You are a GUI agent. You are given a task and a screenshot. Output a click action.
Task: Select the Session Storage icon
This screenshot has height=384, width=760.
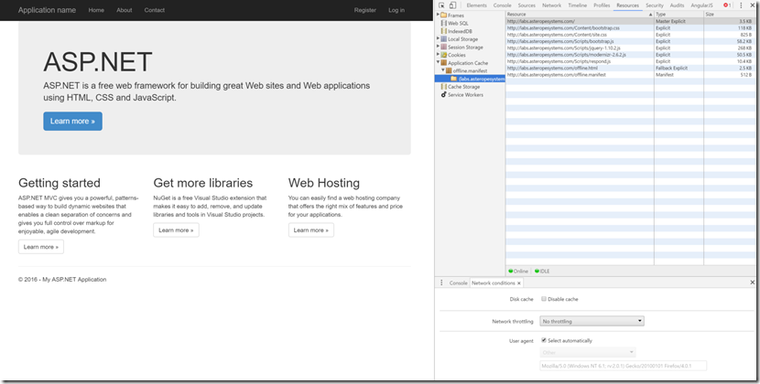[x=443, y=47]
